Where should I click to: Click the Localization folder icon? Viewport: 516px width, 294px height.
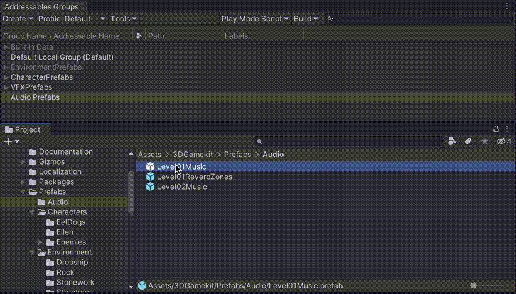[33, 172]
